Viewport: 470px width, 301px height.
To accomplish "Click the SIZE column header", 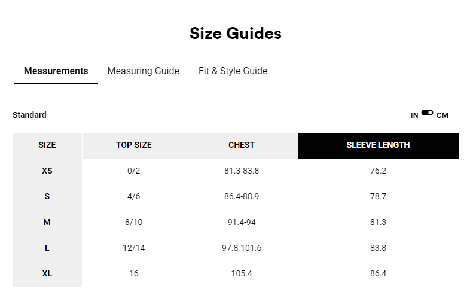I will 47,145.
